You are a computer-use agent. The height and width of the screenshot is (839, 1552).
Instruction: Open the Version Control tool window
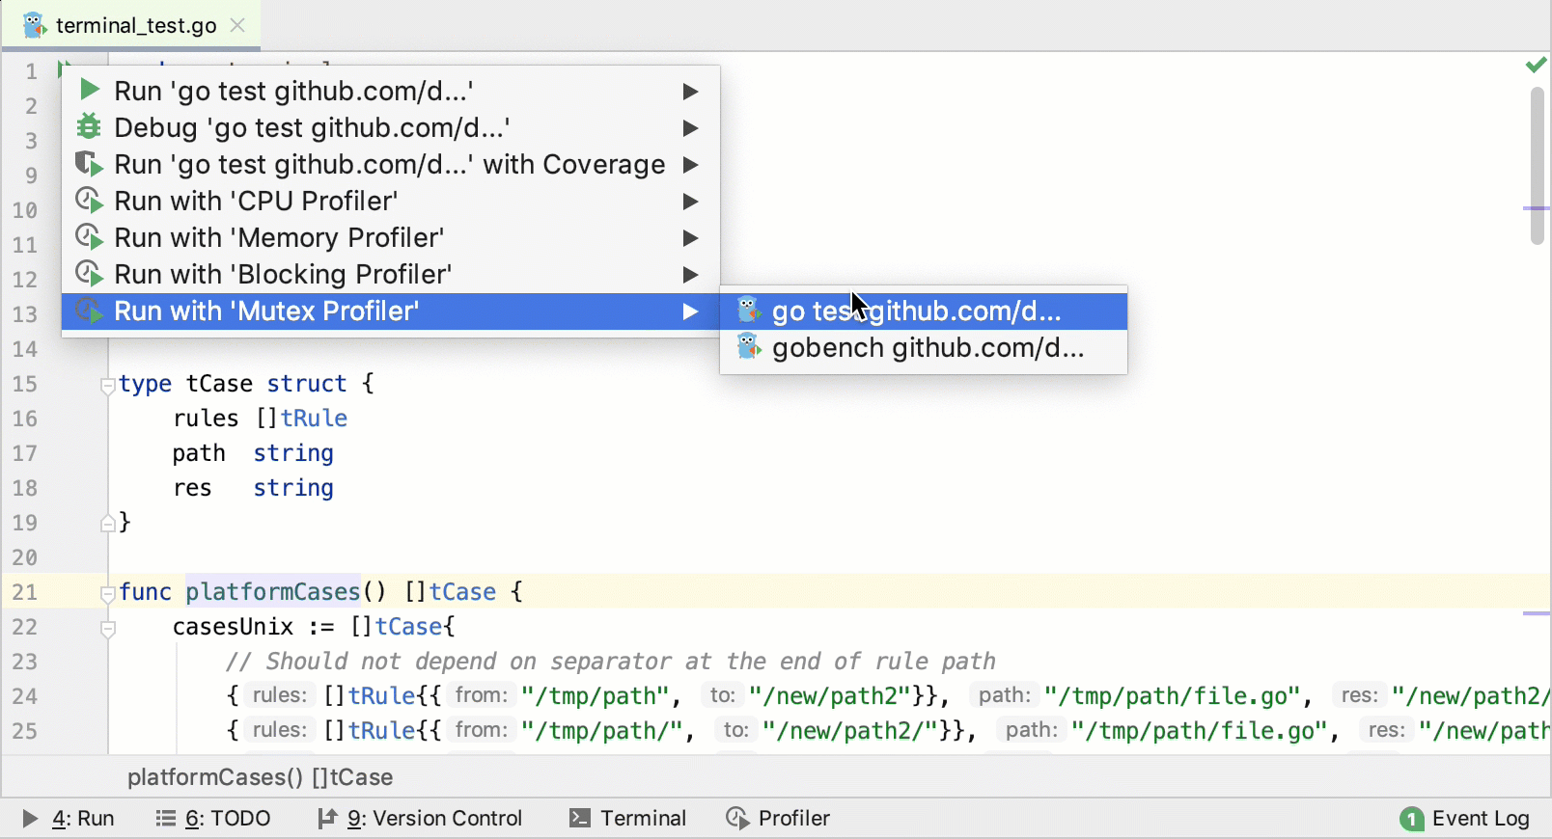pos(421,819)
